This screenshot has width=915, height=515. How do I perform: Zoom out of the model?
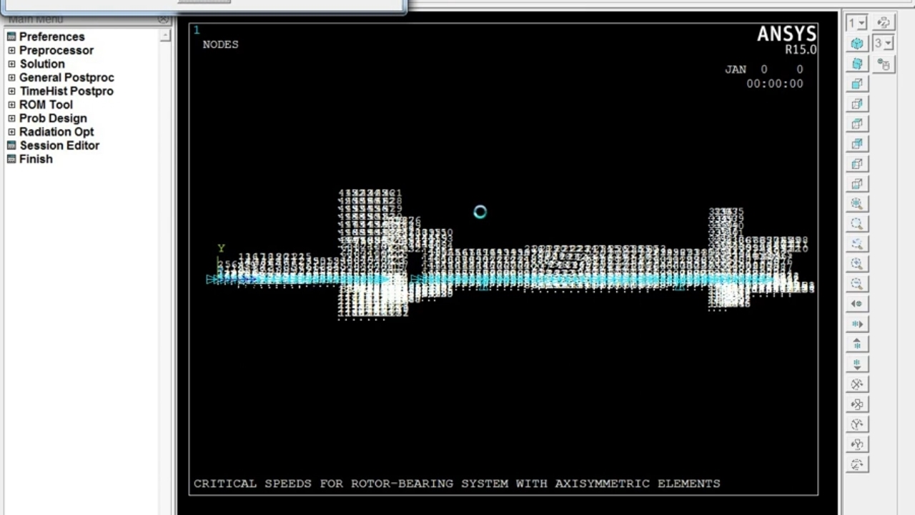tap(857, 284)
